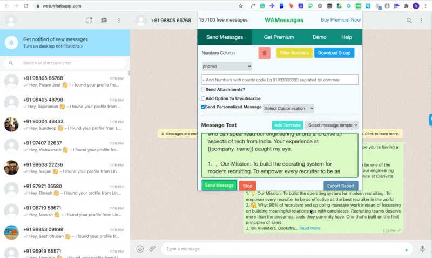Click Buy Premium Now link
Screen dimensions: 432x258
point(341,20)
